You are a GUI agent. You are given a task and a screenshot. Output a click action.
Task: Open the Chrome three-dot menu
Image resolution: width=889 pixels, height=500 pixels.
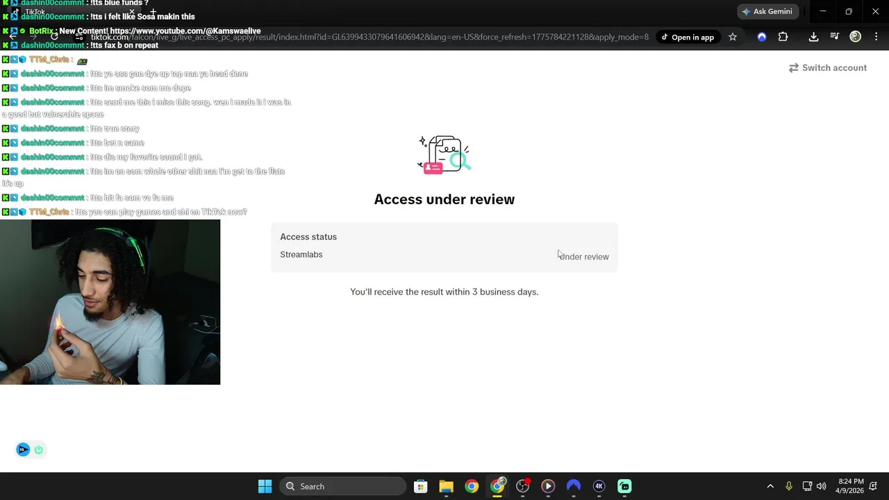pyautogui.click(x=875, y=37)
